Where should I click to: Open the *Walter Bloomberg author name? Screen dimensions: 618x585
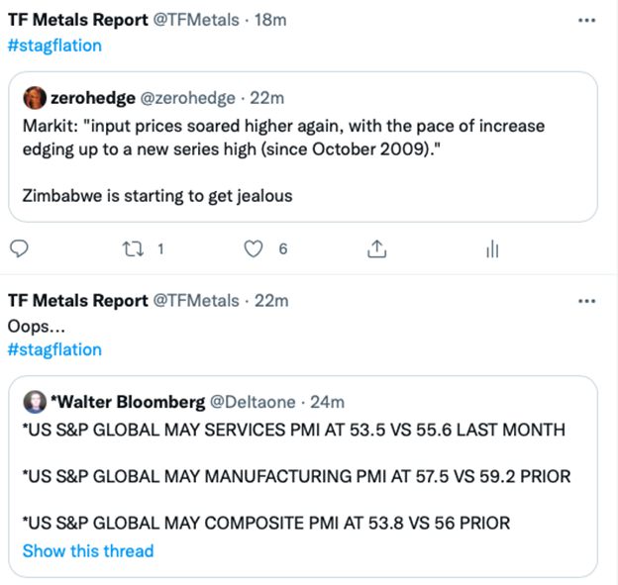click(x=128, y=402)
